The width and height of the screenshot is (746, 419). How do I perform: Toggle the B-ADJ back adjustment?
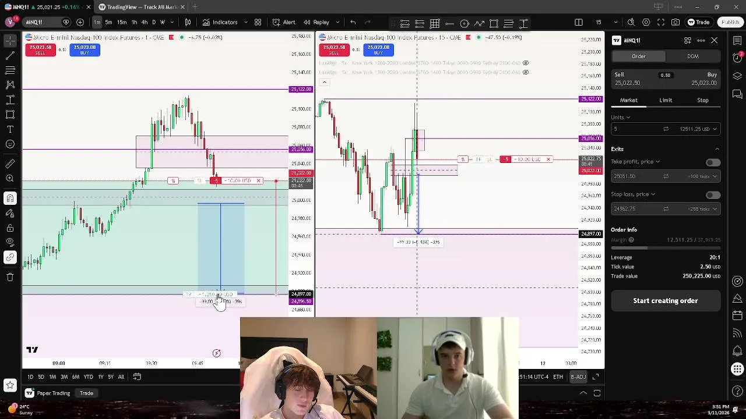[x=578, y=377]
